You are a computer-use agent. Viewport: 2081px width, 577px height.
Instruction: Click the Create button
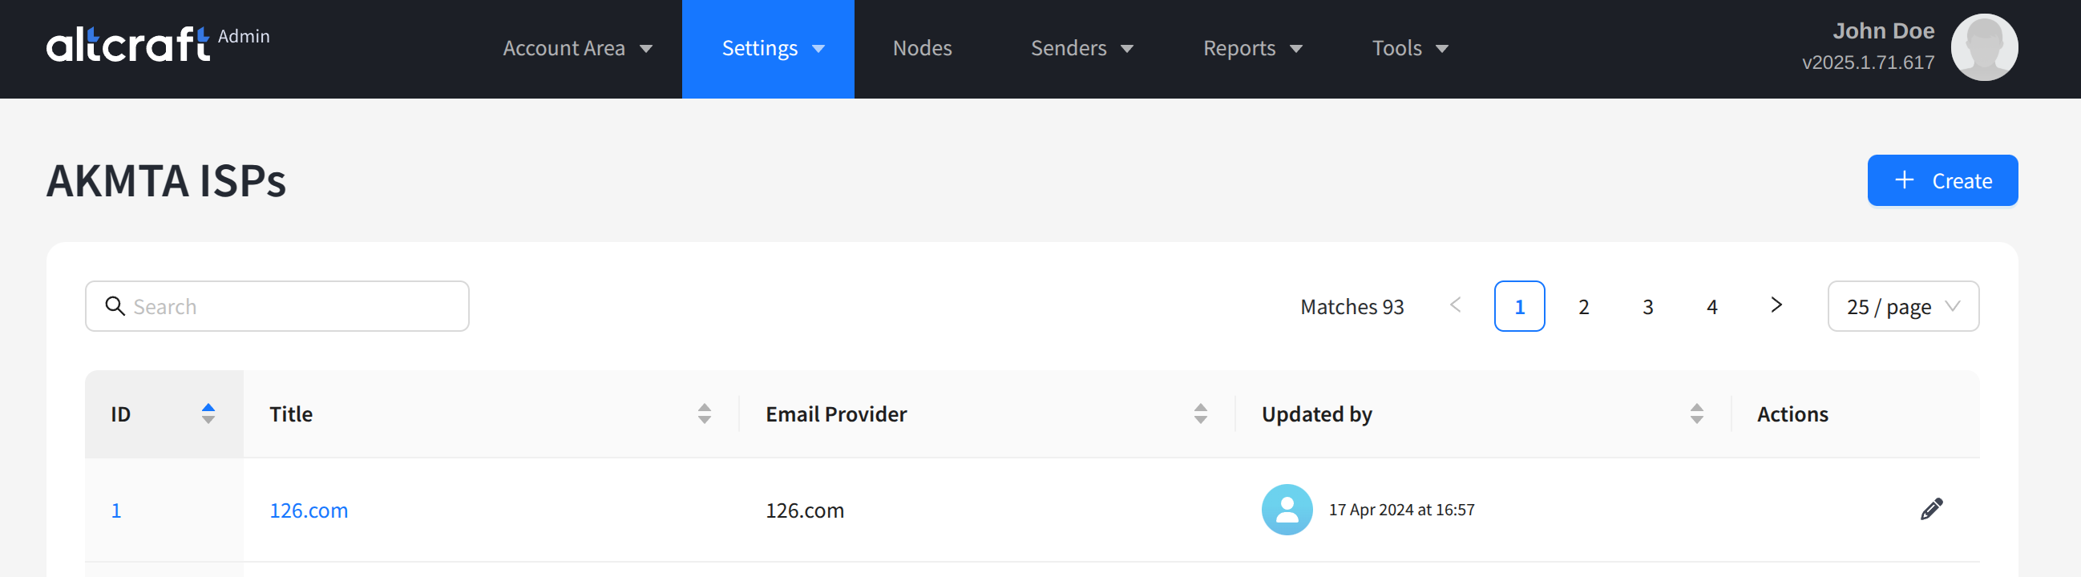1942,180
